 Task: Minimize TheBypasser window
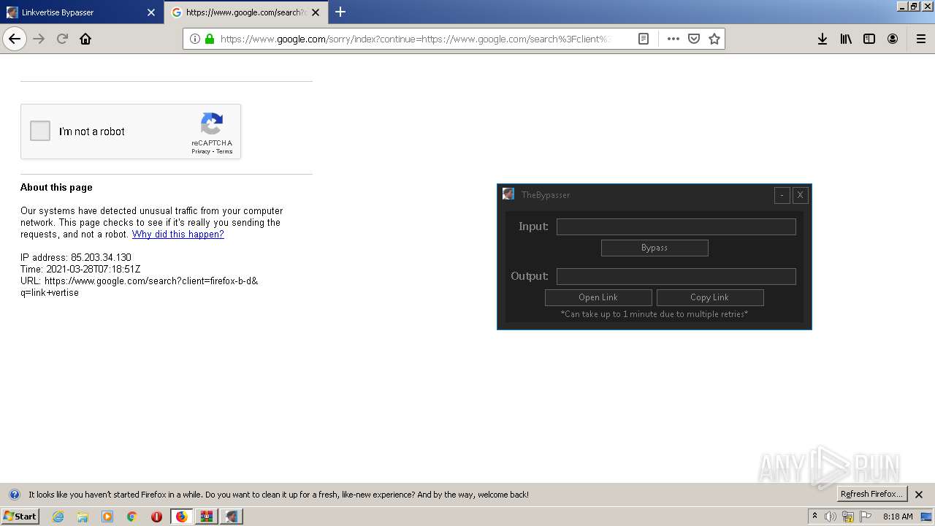(782, 195)
